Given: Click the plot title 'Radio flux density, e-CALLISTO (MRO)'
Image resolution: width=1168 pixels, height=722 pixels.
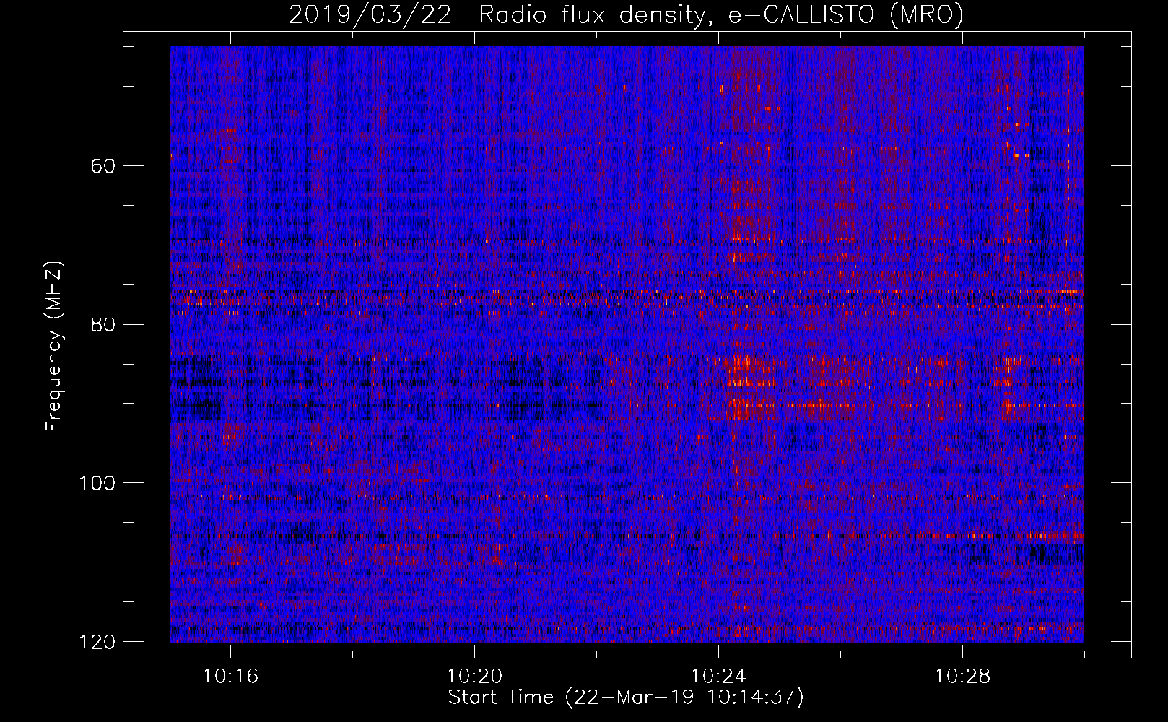Looking at the screenshot, I should coord(721,14).
